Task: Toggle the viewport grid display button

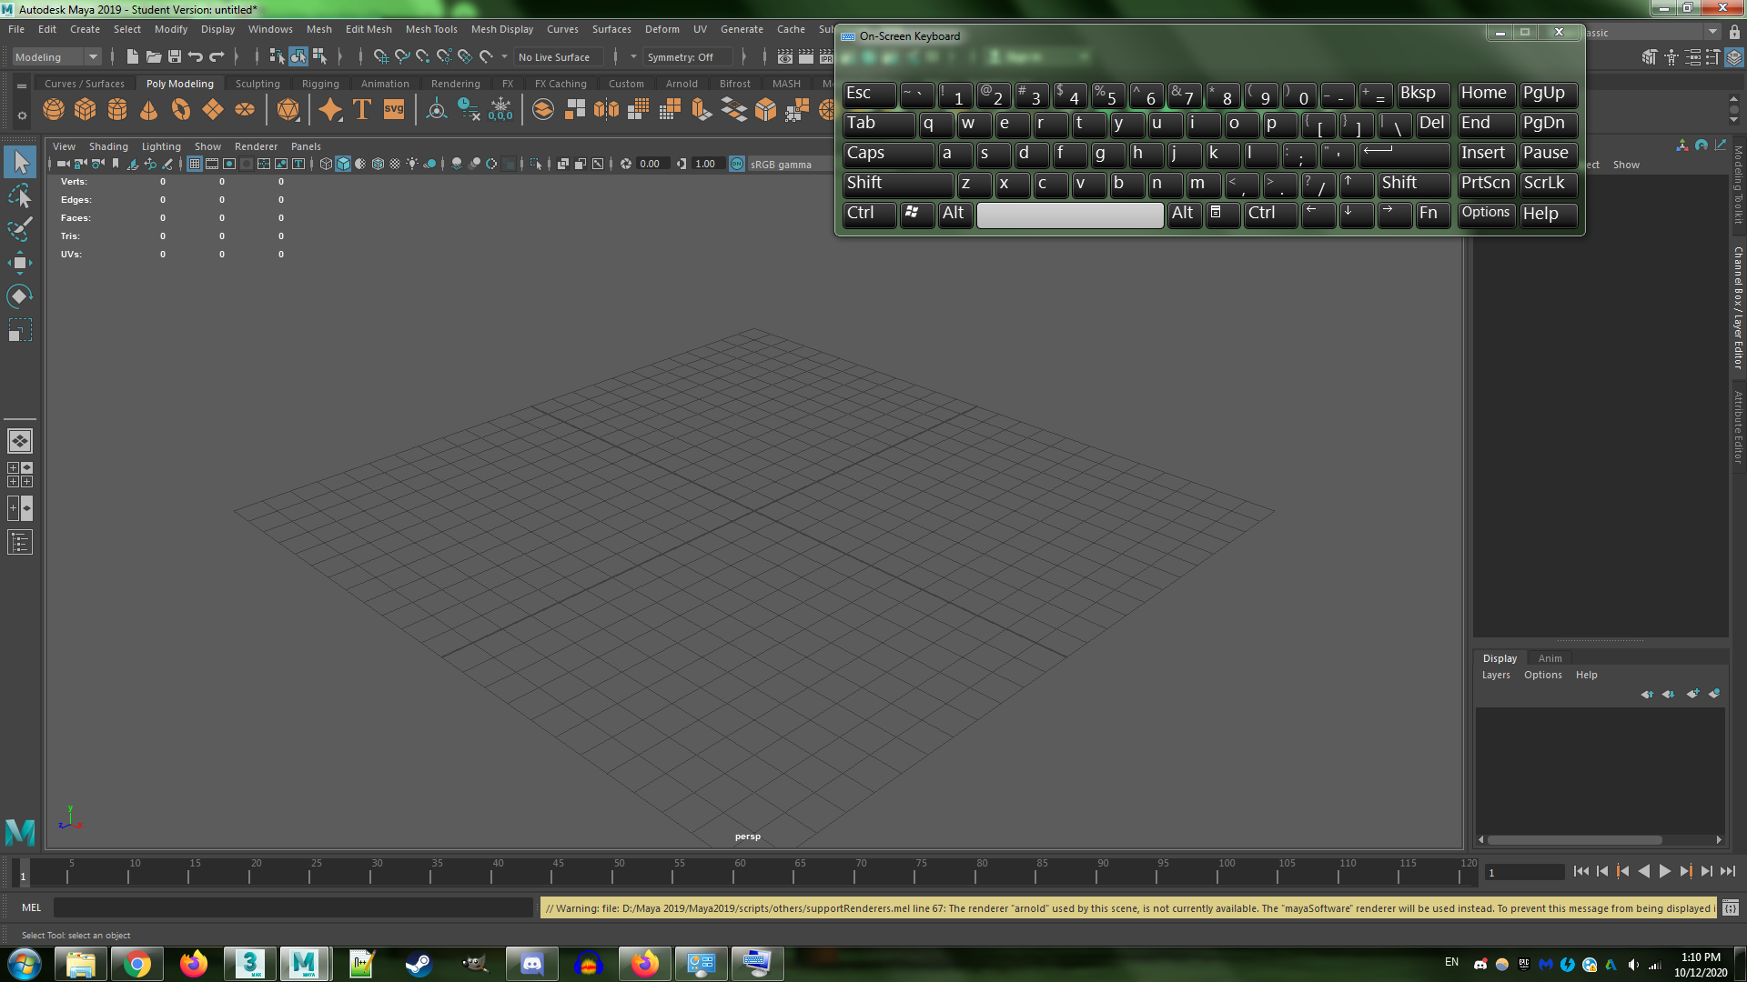Action: coord(194,164)
